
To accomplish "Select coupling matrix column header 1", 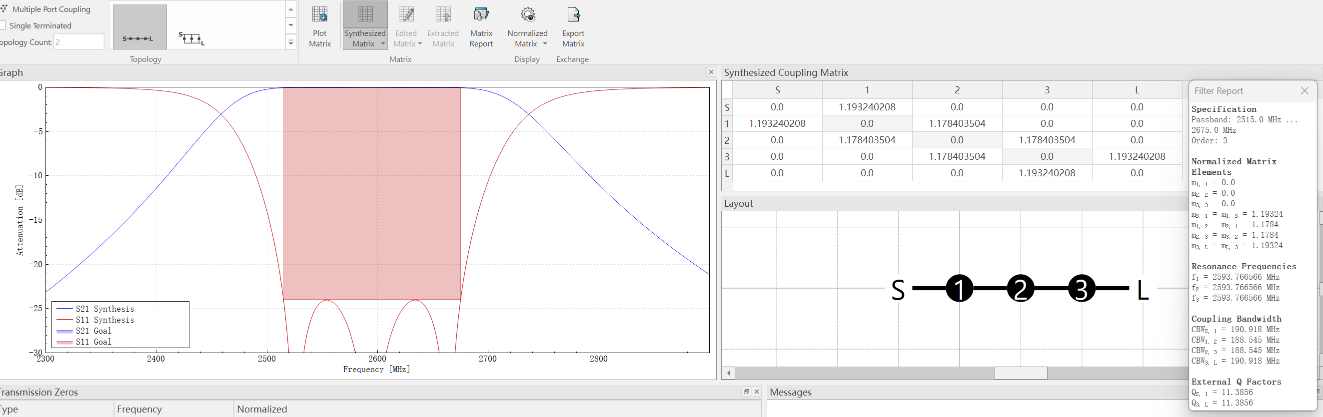I will [868, 90].
